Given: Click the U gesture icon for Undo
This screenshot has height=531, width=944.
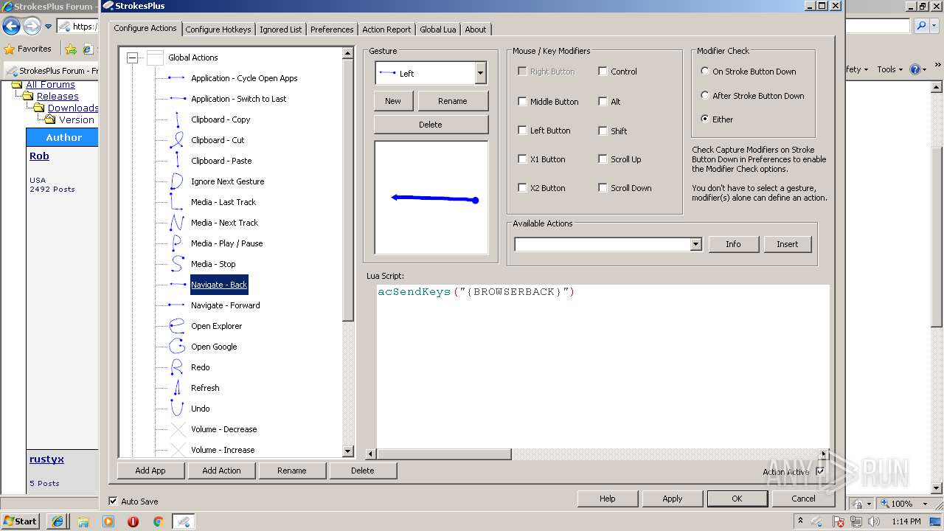Looking at the screenshot, I should (177, 408).
